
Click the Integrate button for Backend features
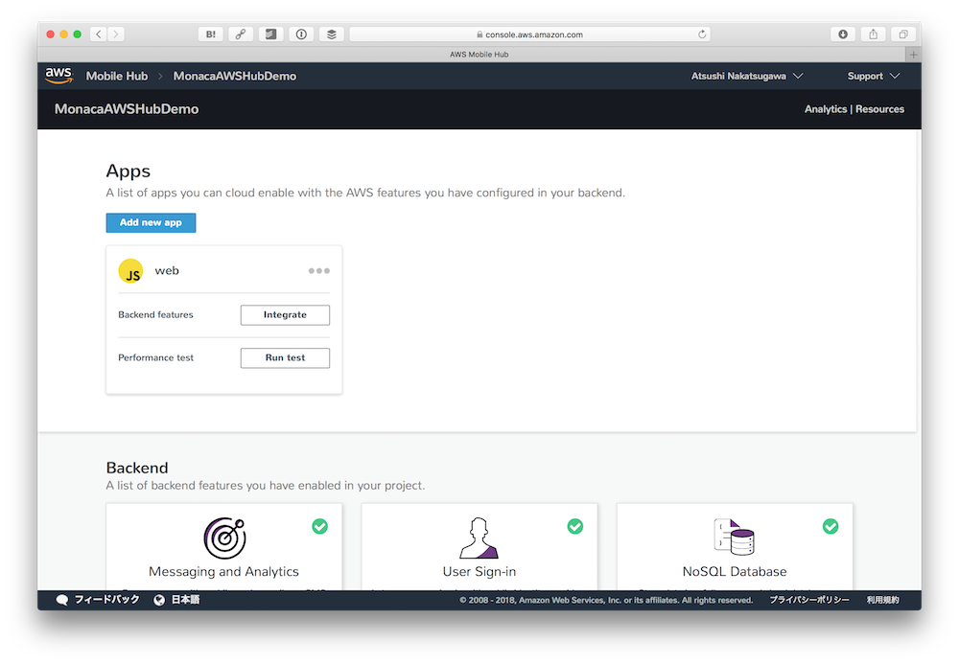[x=285, y=314]
